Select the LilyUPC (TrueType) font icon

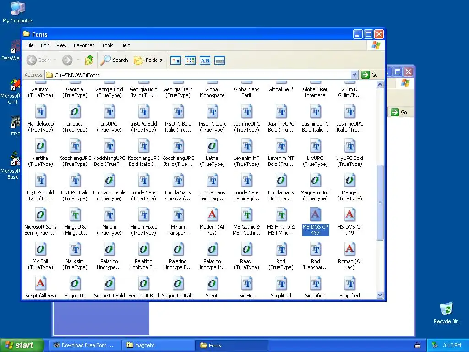click(315, 146)
